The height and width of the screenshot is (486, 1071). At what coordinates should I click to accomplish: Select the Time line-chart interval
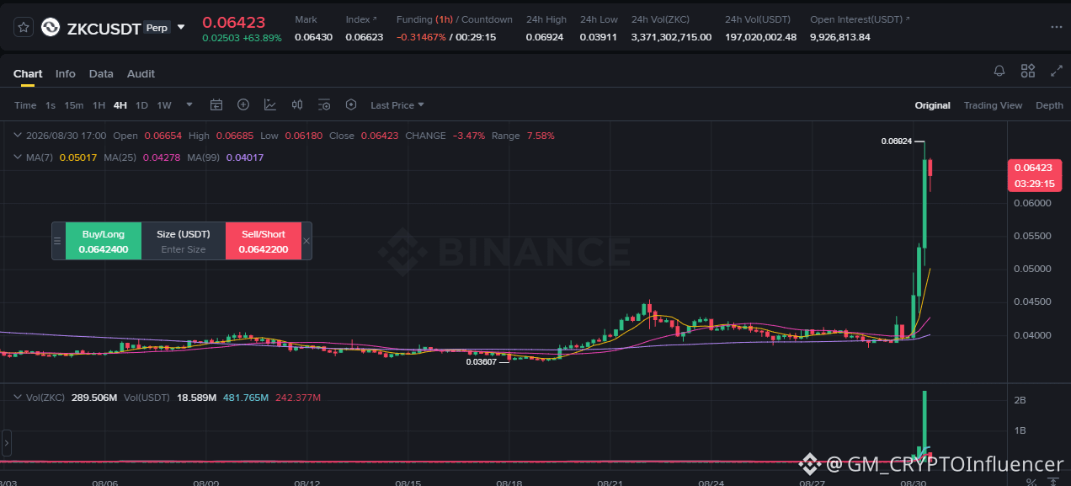[x=25, y=105]
